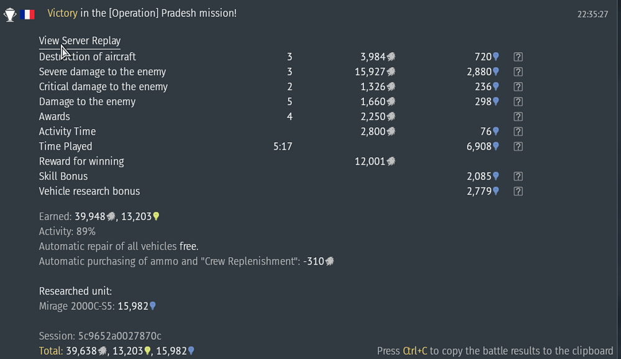Open help icon for Critical damage row
This screenshot has height=359, width=621.
[518, 87]
